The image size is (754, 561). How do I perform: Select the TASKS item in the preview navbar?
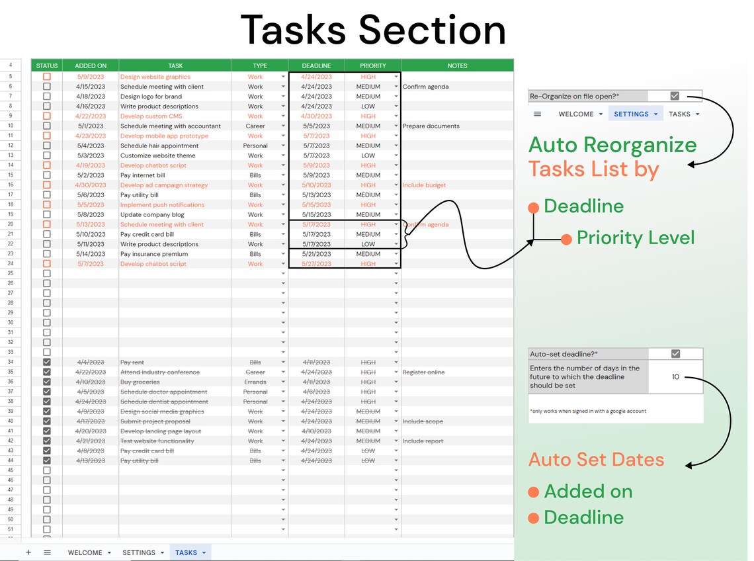[x=680, y=114]
